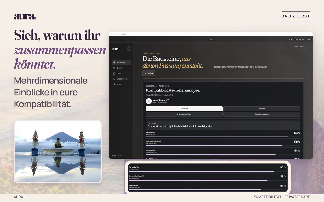The image size is (324, 202).
Task: Click "Sieh den gemeinsamen Rhythmus beider Profile" text
Action: click(x=241, y=67)
